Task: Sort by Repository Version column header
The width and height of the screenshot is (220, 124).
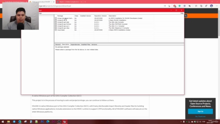Action: (101, 16)
